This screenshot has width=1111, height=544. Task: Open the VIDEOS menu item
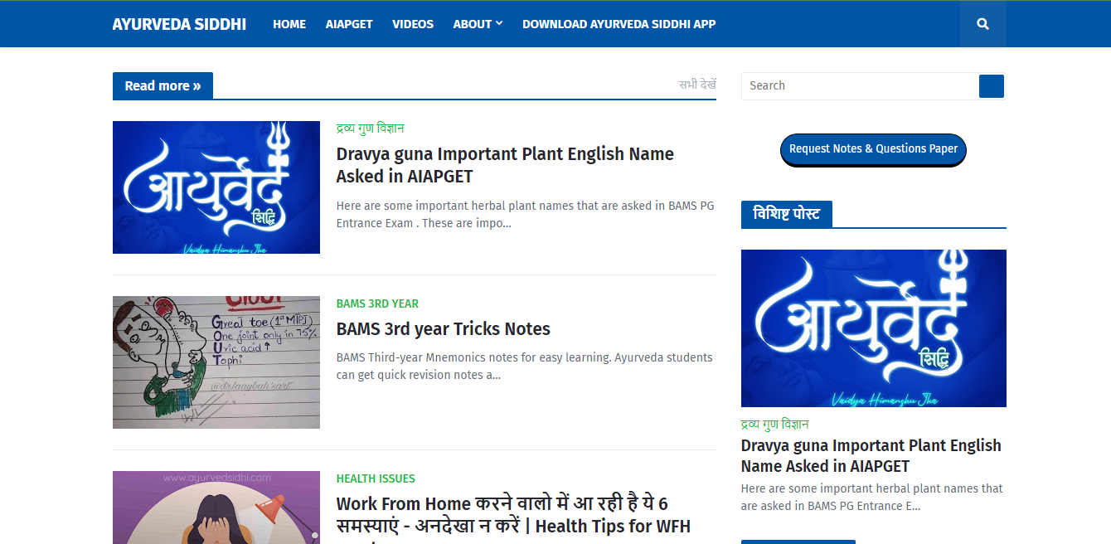click(413, 24)
